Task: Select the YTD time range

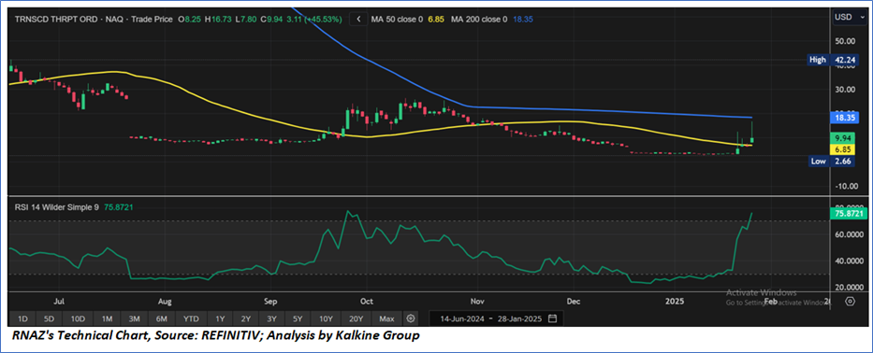Action: click(191, 318)
